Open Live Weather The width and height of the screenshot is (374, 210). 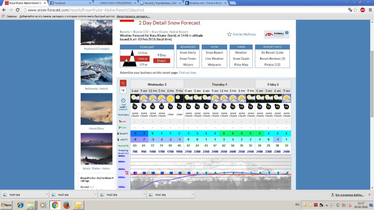click(214, 58)
